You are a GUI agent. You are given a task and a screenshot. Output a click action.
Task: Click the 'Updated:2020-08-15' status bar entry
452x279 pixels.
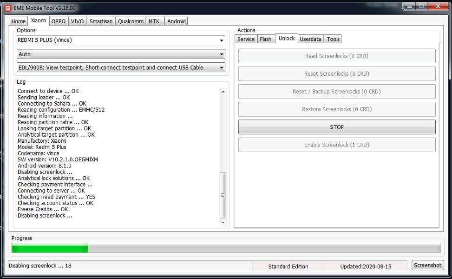pos(366,266)
